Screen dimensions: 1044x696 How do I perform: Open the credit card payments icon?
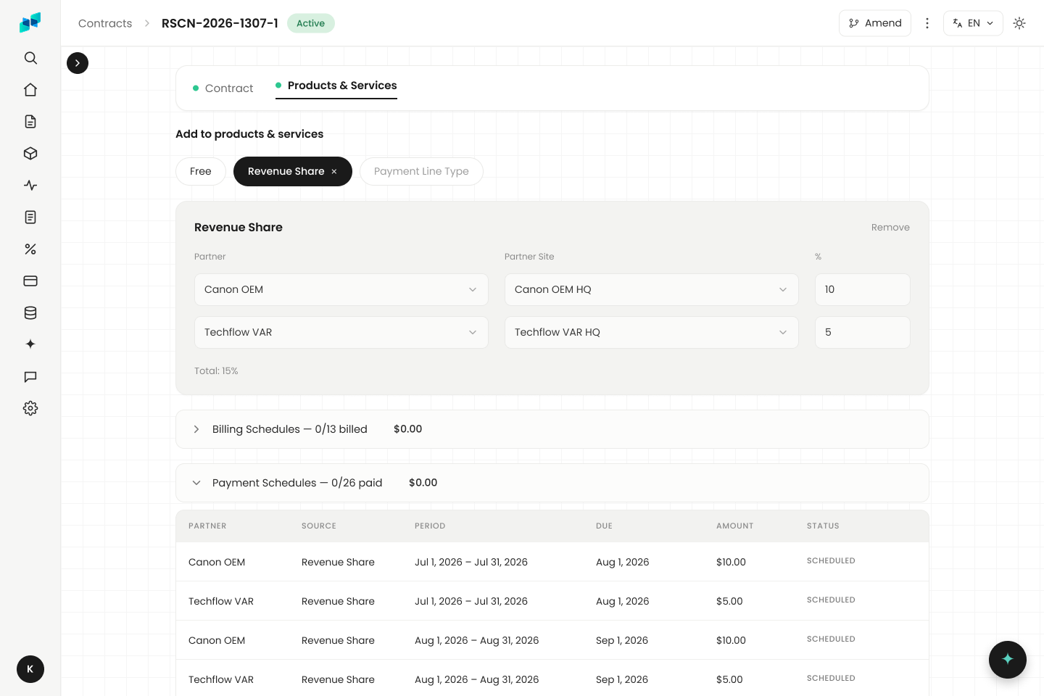[30, 281]
